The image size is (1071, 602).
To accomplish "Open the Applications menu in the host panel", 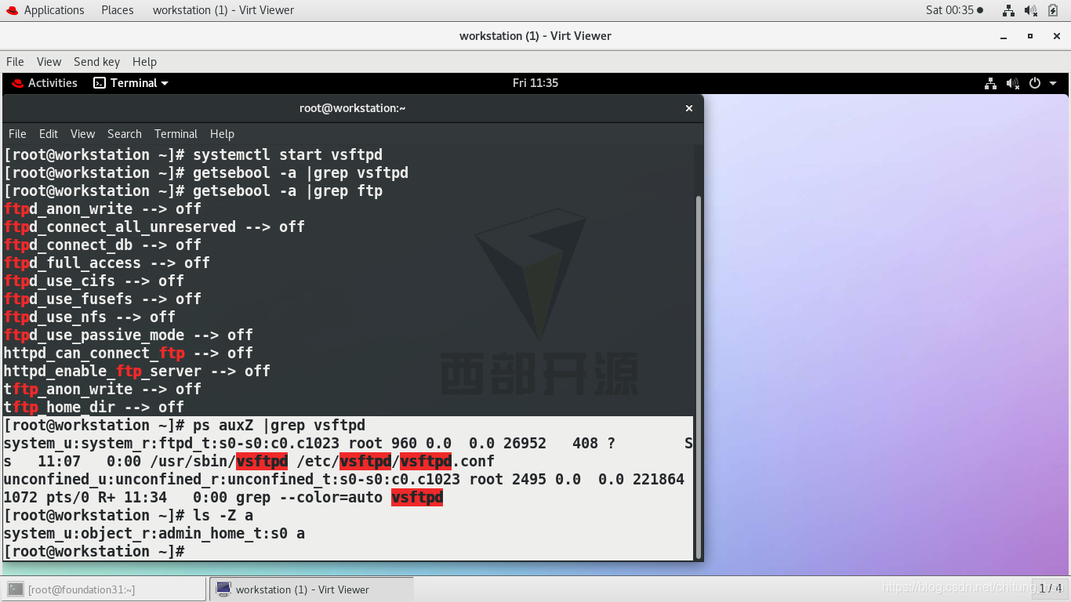I will [53, 10].
